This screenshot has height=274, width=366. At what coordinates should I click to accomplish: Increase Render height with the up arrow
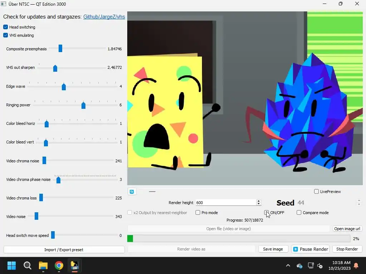pos(258,201)
